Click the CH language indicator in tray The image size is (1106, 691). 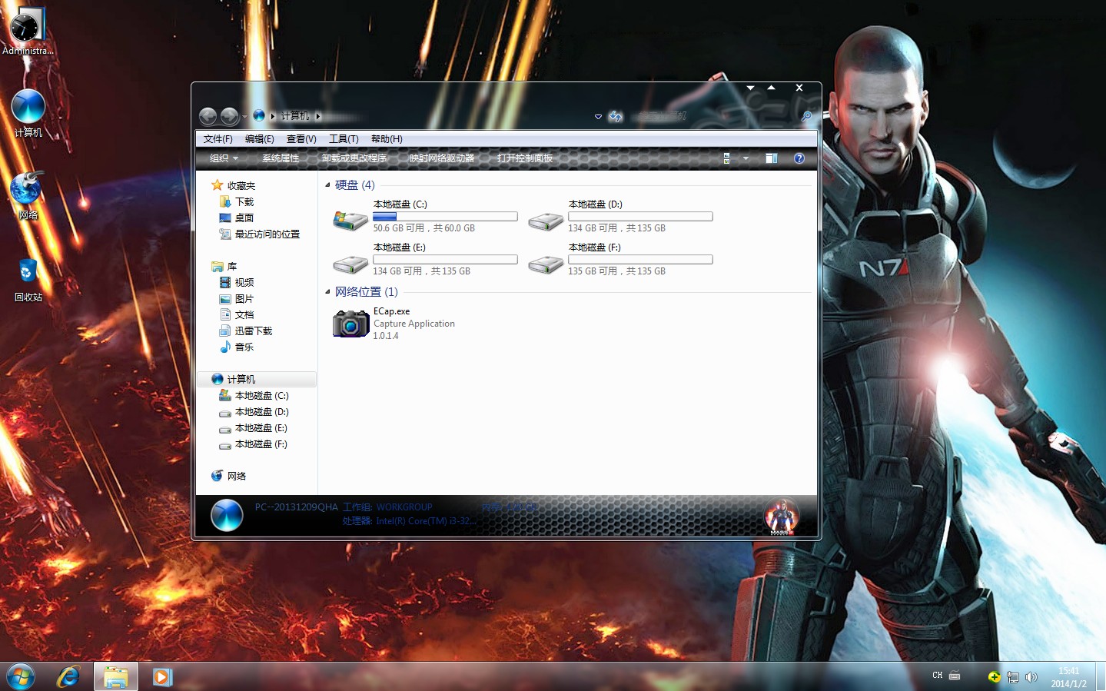[x=937, y=676]
